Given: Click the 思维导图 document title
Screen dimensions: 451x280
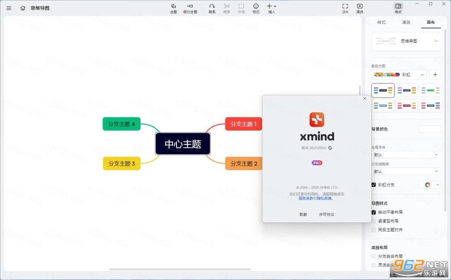Looking at the screenshot, I should (x=40, y=8).
